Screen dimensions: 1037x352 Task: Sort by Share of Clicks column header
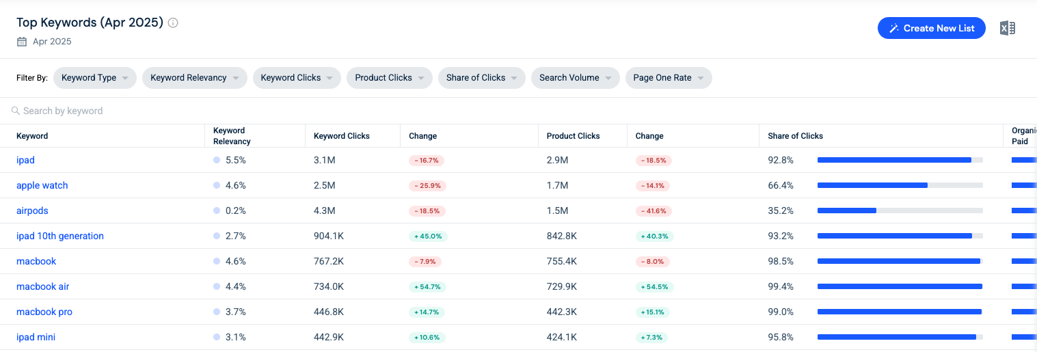[x=796, y=136]
